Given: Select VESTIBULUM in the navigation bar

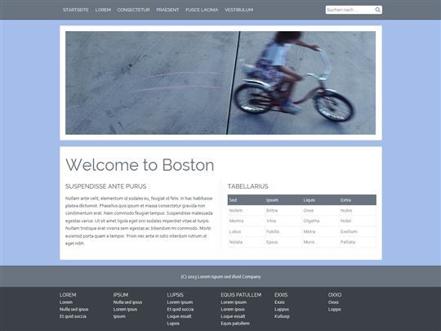Looking at the screenshot, I should tap(238, 10).
